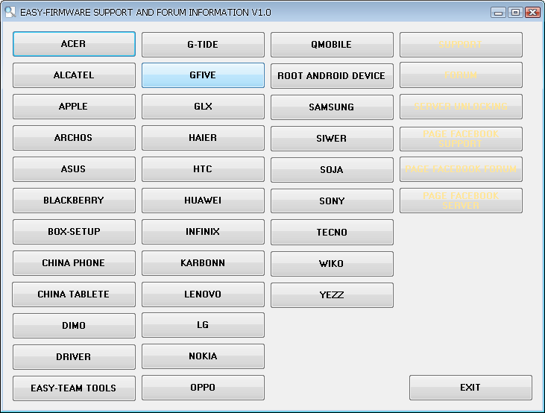
Task: Maximize the Easy-Firmware window
Action: 515,13
